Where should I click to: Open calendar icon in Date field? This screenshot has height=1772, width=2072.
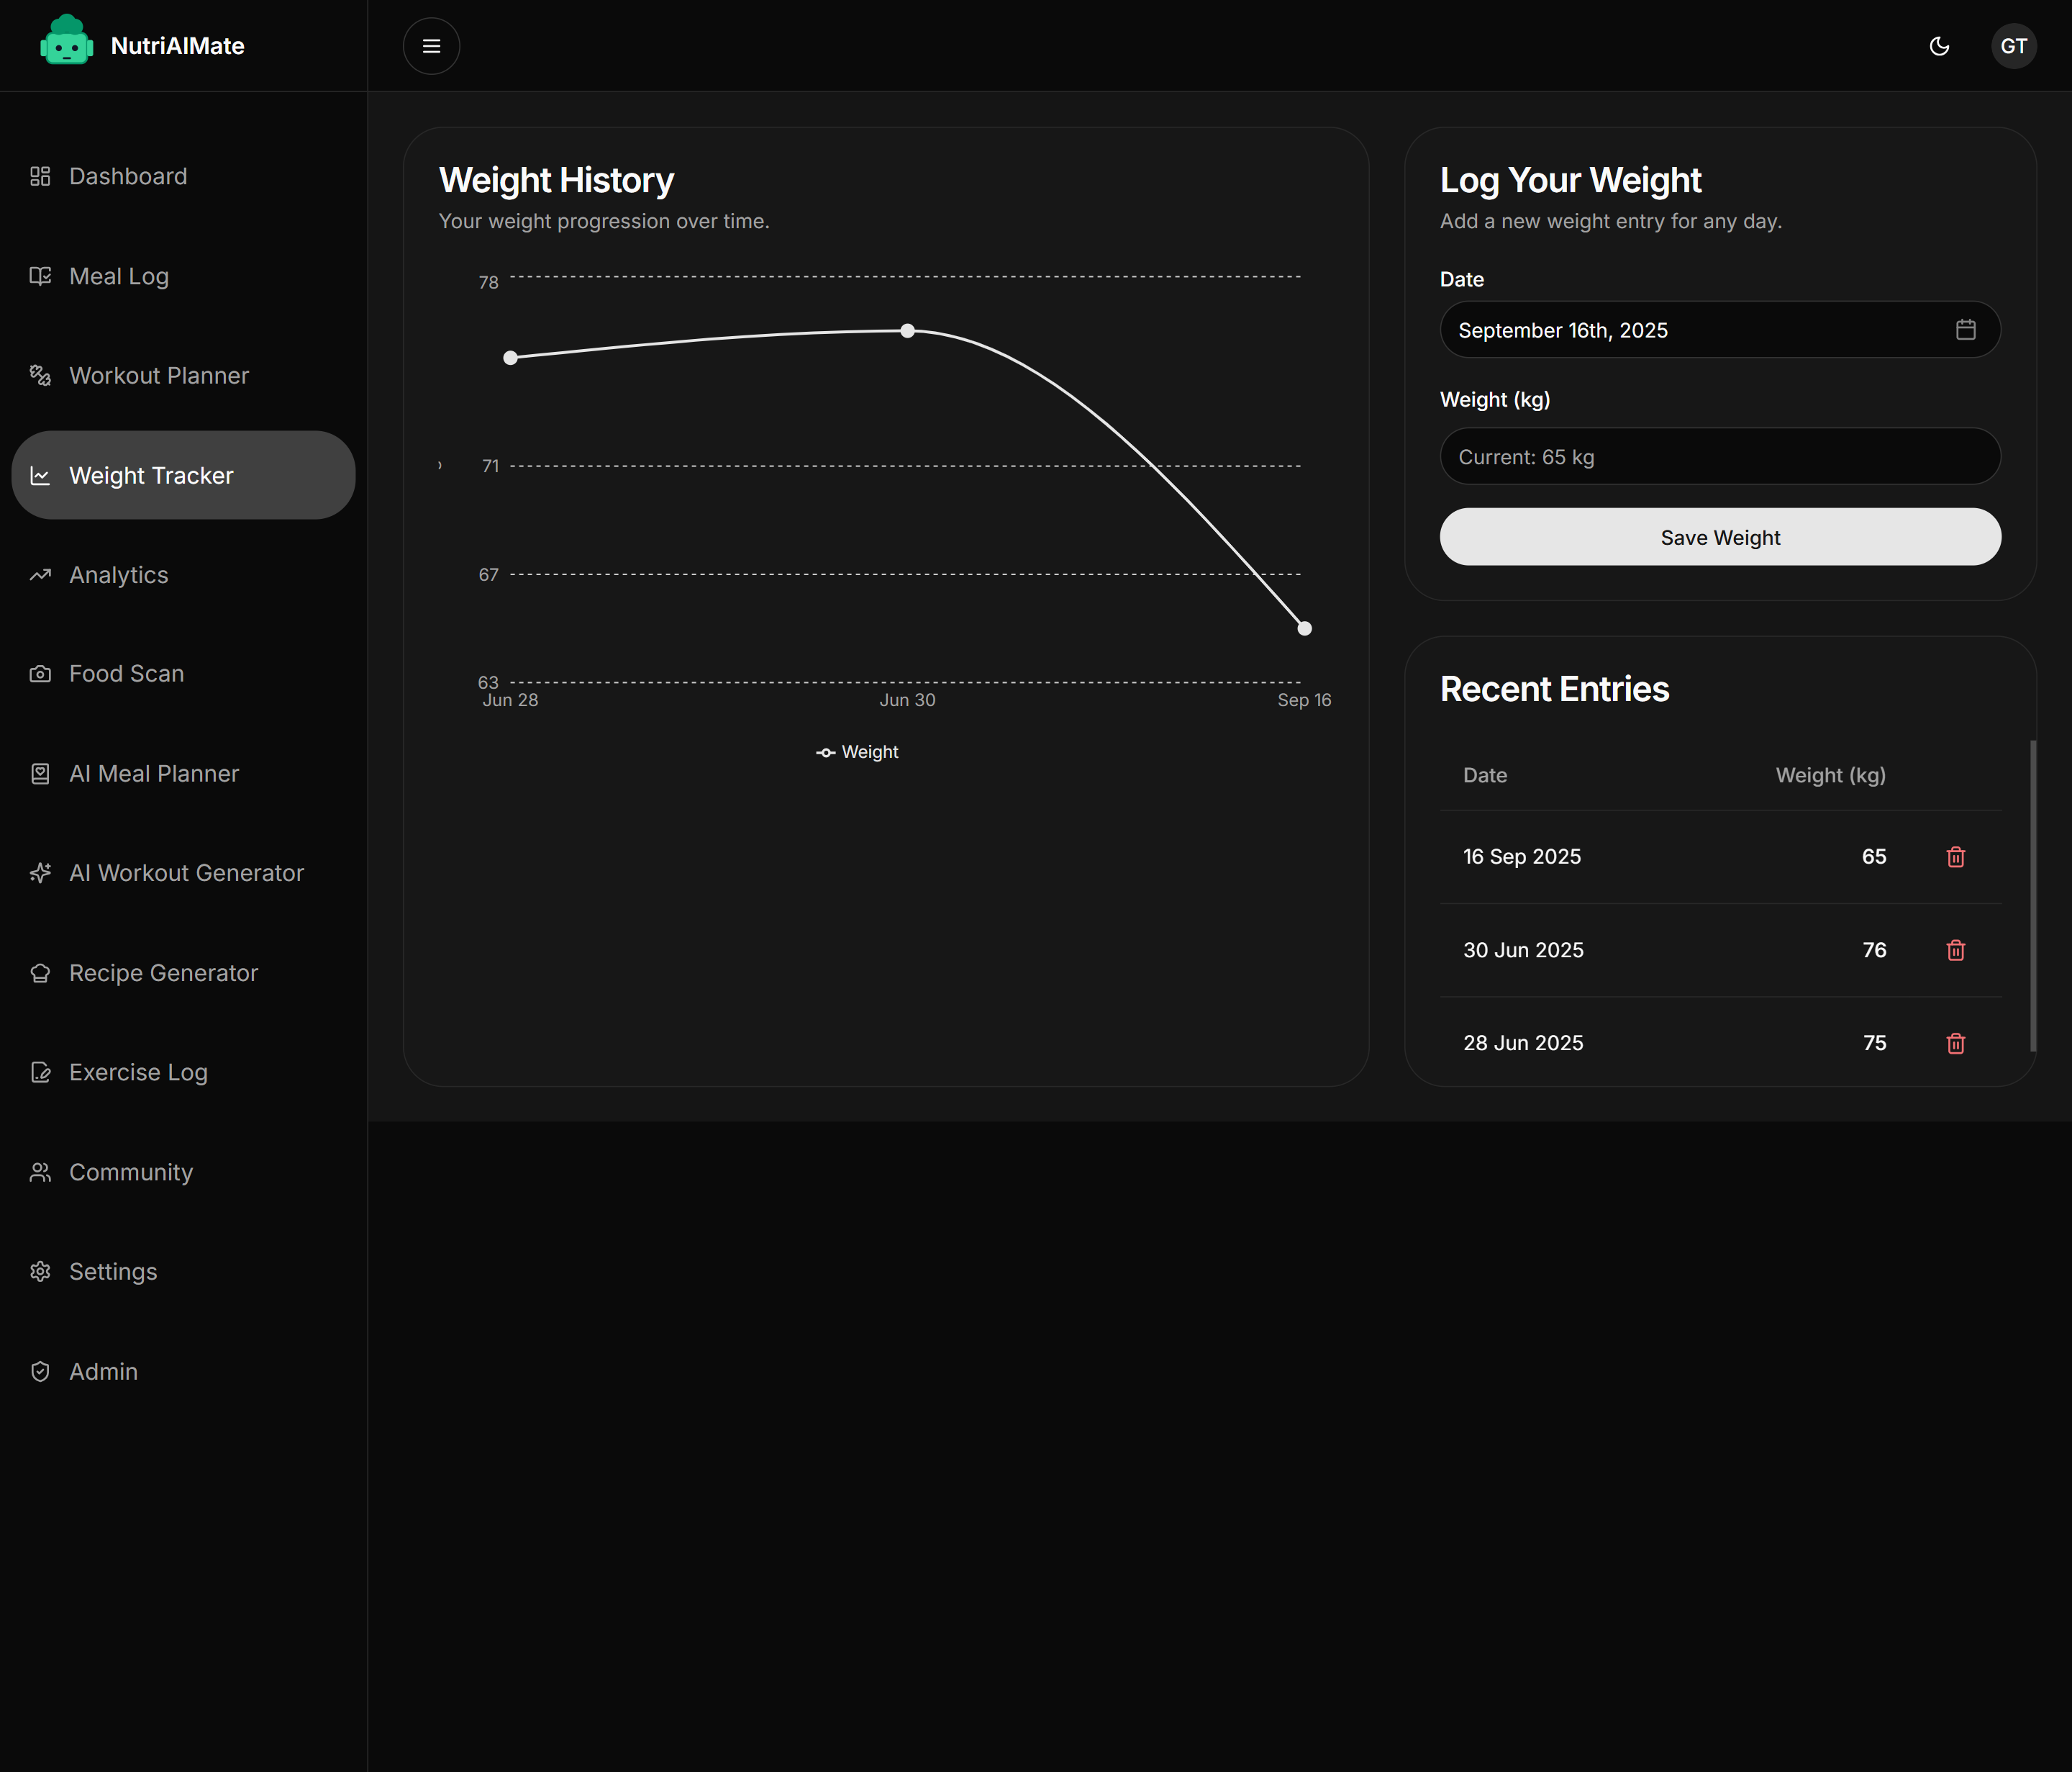click(1965, 330)
